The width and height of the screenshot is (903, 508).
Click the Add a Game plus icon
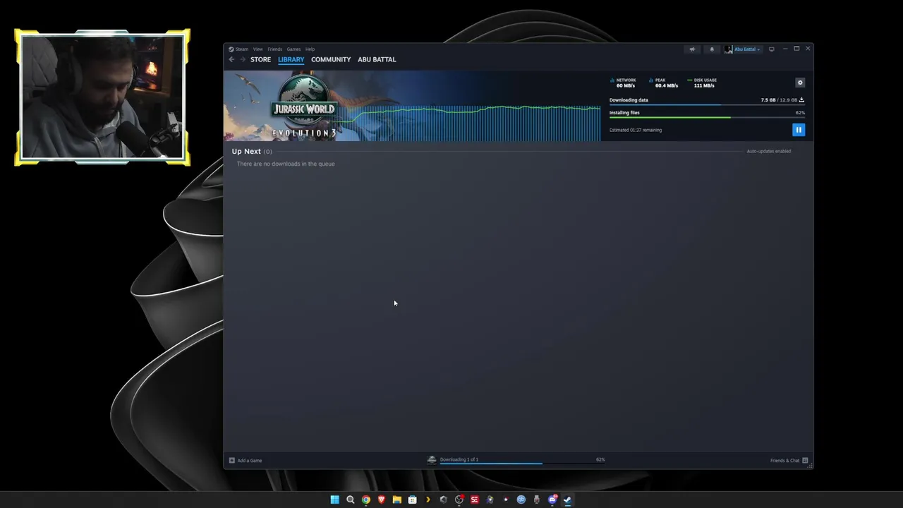coord(231,461)
